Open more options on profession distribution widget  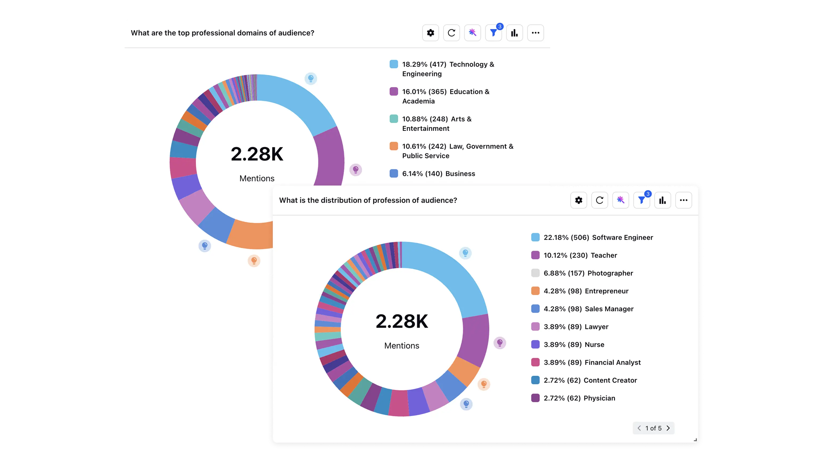(684, 200)
